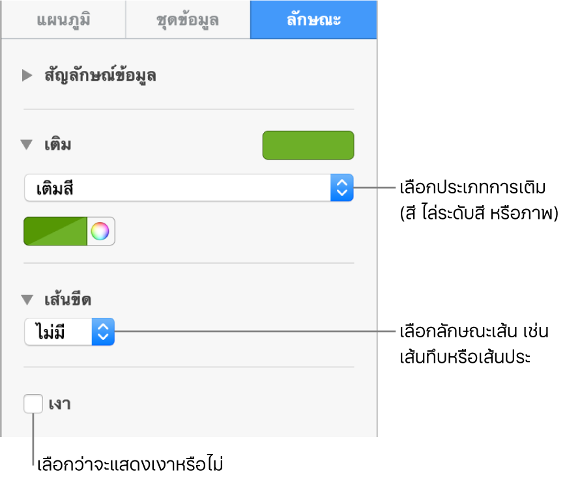Click blue arrows on the ไม่มี stroke popup
This screenshot has height=478, width=565.
pyautogui.click(x=103, y=331)
